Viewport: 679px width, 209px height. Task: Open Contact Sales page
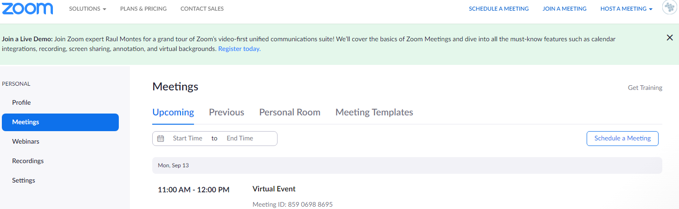click(x=202, y=9)
